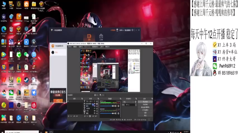
Task: Select the Kugou Music blue K icon
Action: 26,43
